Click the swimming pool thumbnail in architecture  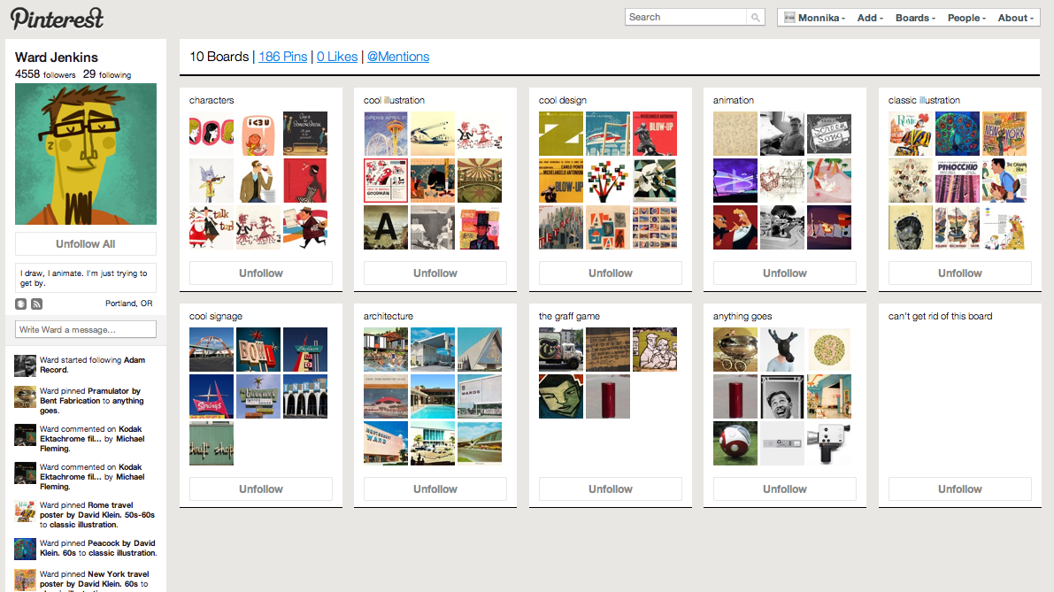[433, 396]
